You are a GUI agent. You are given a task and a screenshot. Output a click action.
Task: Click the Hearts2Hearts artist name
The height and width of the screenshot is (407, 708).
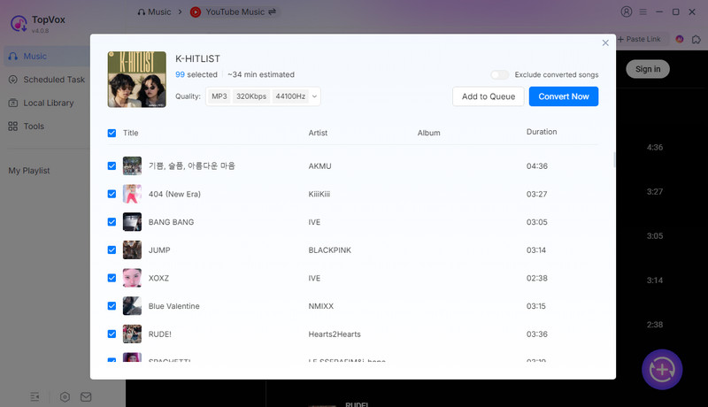click(x=335, y=334)
